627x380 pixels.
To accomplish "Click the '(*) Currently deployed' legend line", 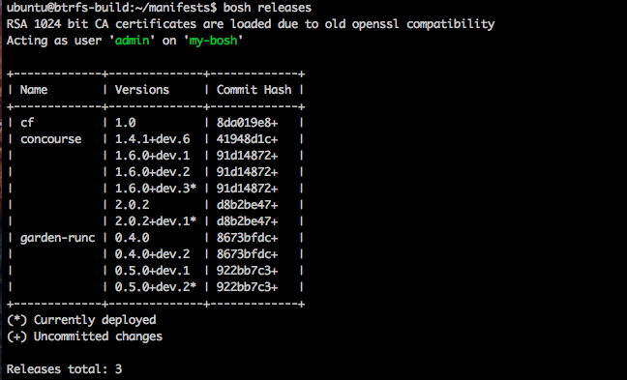I will coord(81,320).
